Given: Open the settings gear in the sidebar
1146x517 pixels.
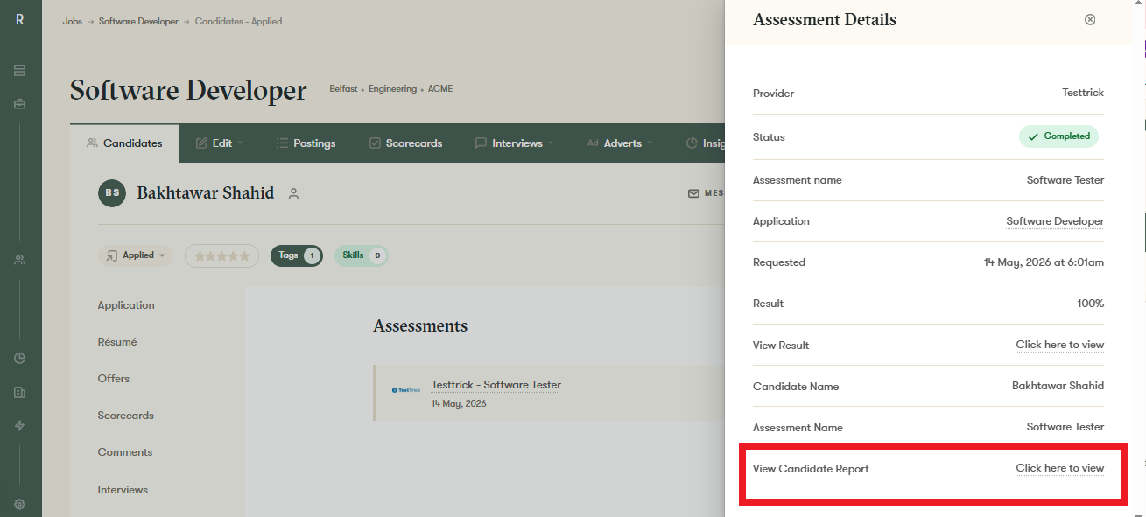Looking at the screenshot, I should (19, 504).
